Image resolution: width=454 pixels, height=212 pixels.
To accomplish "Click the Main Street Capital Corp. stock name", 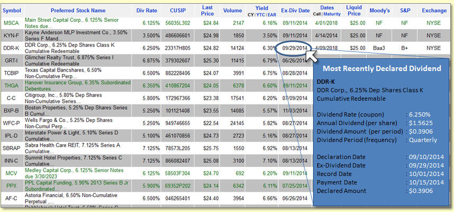I will [x=72, y=23].
